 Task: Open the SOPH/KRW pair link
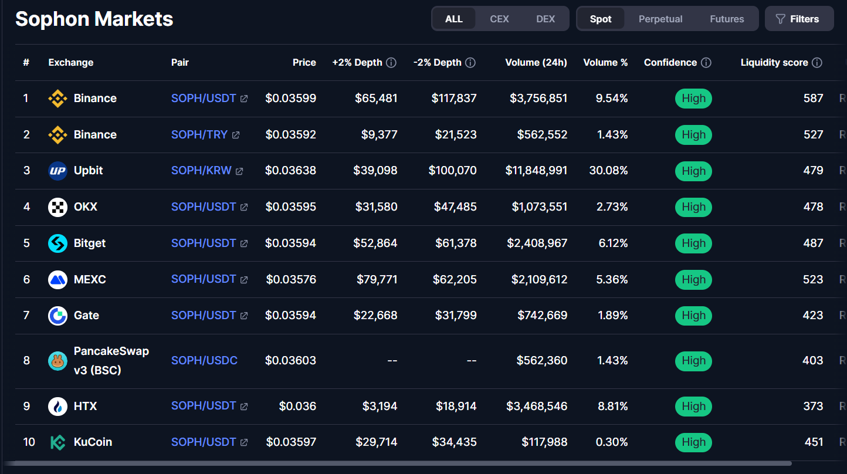(201, 170)
